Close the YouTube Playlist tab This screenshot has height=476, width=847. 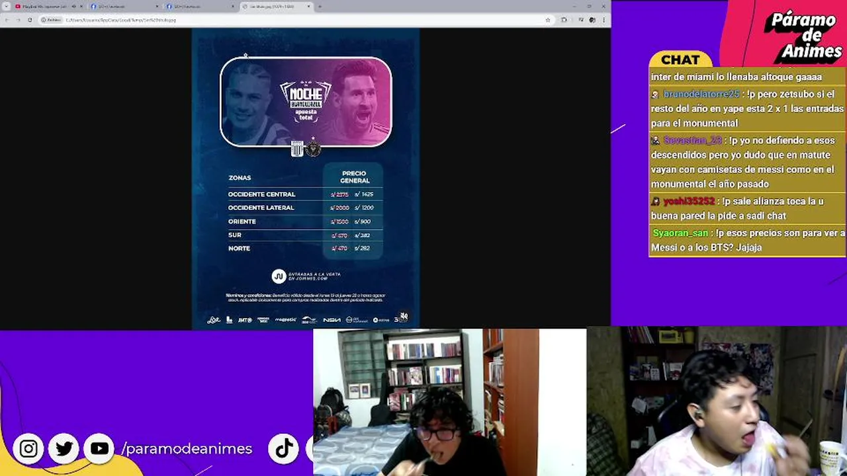pos(81,7)
